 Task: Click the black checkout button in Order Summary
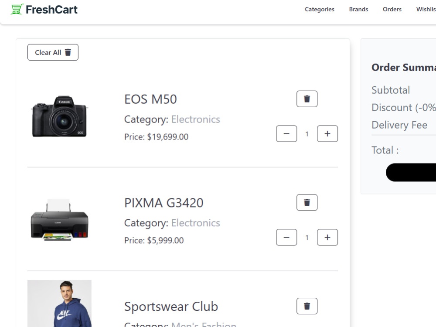411,172
